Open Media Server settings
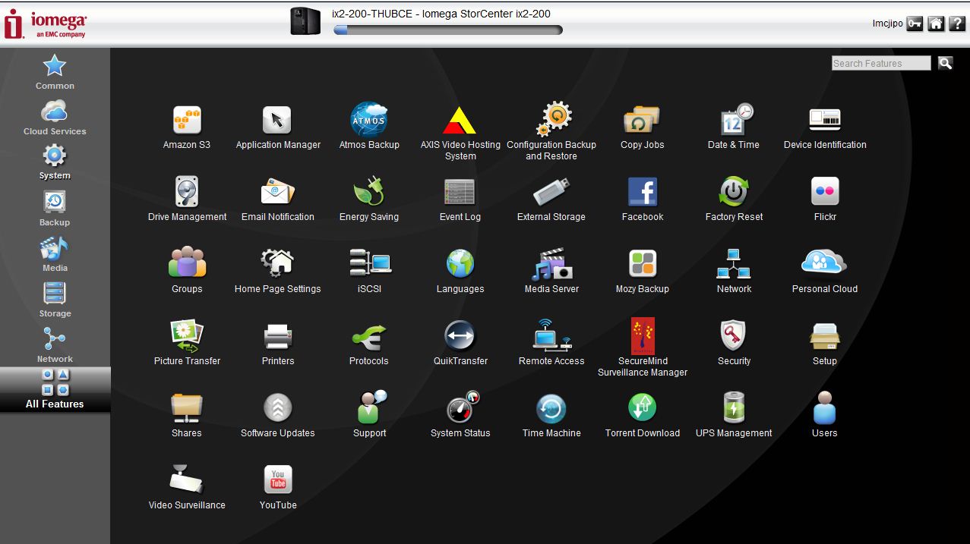This screenshot has width=970, height=544. point(551,271)
